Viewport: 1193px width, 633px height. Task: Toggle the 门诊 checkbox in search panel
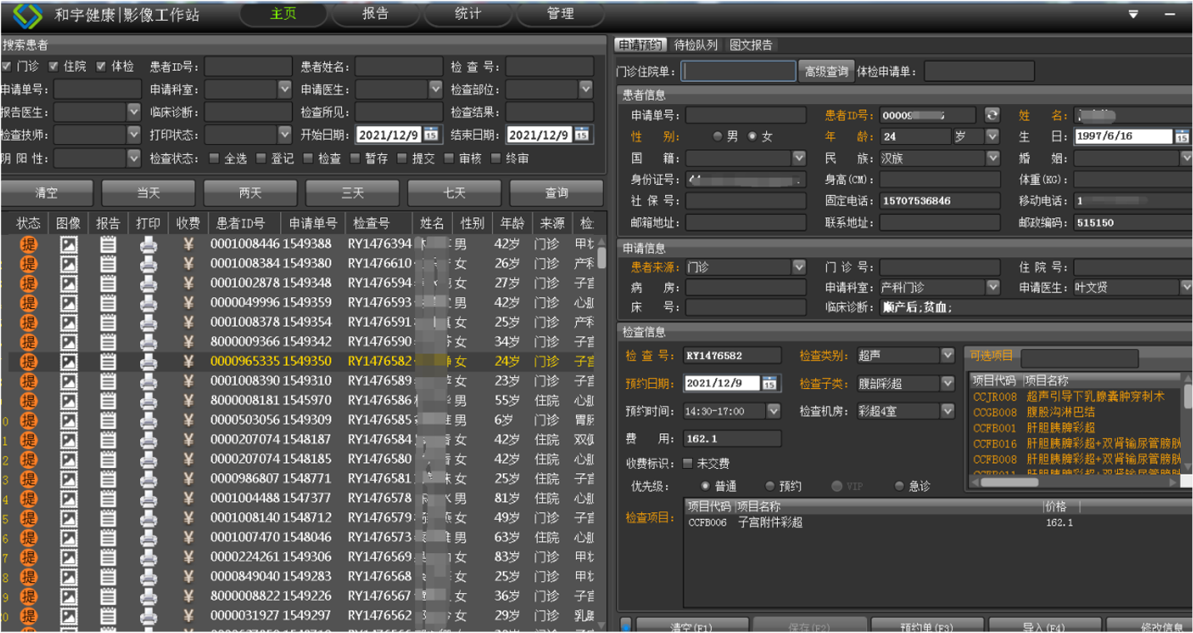point(7,67)
